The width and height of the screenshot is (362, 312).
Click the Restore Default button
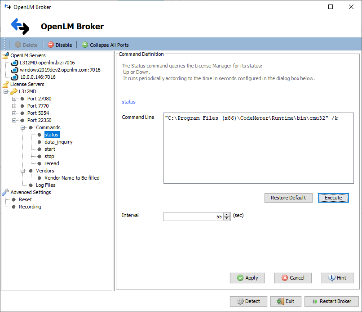[288, 198]
